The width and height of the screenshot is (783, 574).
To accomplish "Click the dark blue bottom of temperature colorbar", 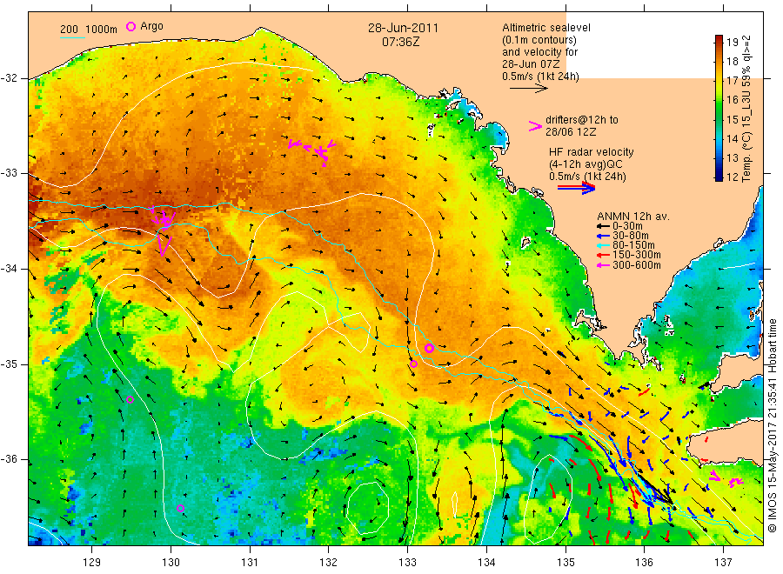I will click(x=719, y=175).
